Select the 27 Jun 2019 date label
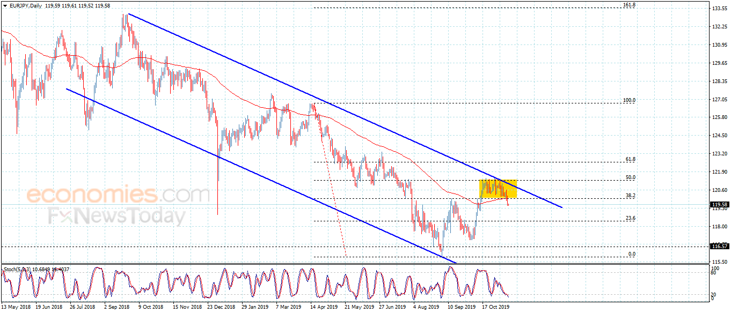The width and height of the screenshot is (731, 313). [393, 308]
